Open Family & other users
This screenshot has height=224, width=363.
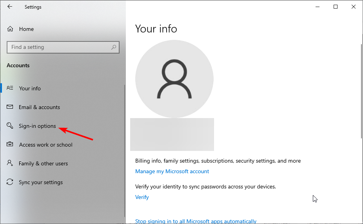click(x=43, y=163)
